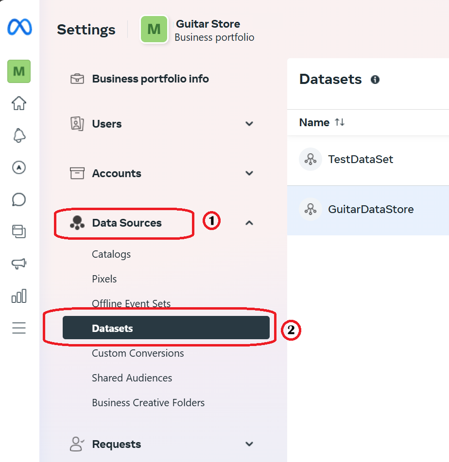Viewport: 449px width, 462px height.
Task: Open the hamburger all tools menu
Action: 19,328
